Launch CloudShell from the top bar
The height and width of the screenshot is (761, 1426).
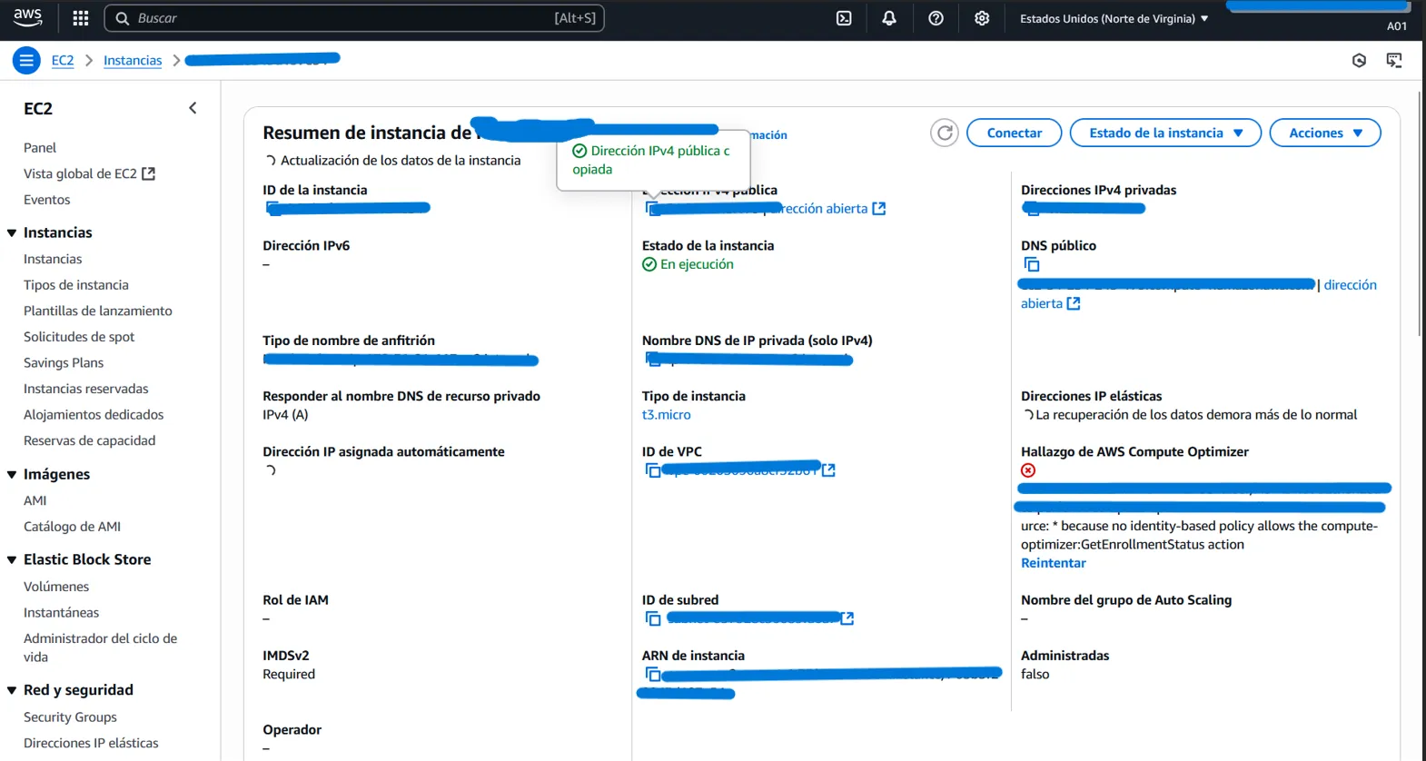coord(844,18)
